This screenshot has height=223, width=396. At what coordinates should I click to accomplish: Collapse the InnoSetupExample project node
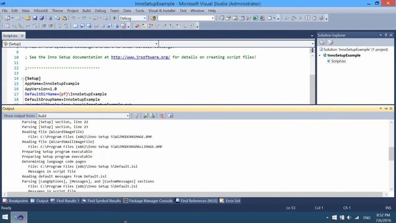coord(320,55)
